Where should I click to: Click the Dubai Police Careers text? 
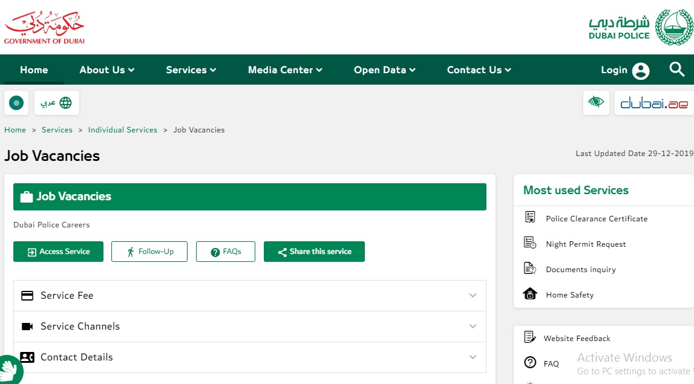(51, 225)
